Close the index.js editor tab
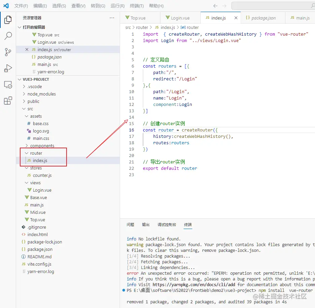 click(236, 18)
